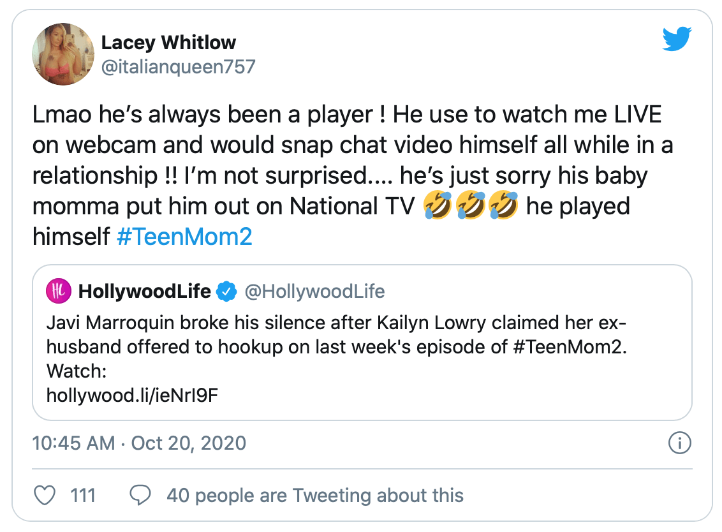Image resolution: width=722 pixels, height=532 pixels.
Task: Open the @italianqueen757 handle
Action: [178, 67]
